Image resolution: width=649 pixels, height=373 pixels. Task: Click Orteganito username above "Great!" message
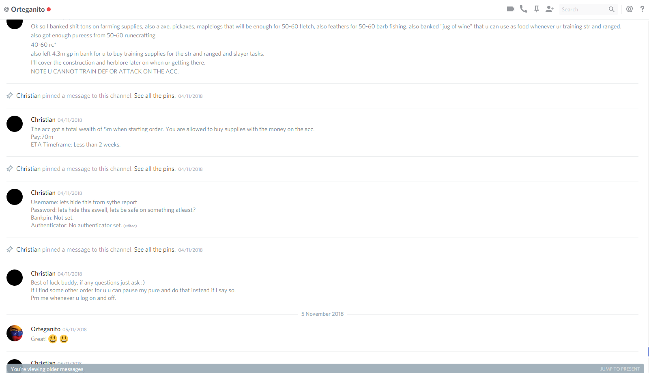point(45,329)
